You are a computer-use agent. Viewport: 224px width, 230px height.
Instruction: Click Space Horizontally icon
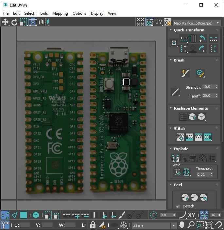pos(214,39)
